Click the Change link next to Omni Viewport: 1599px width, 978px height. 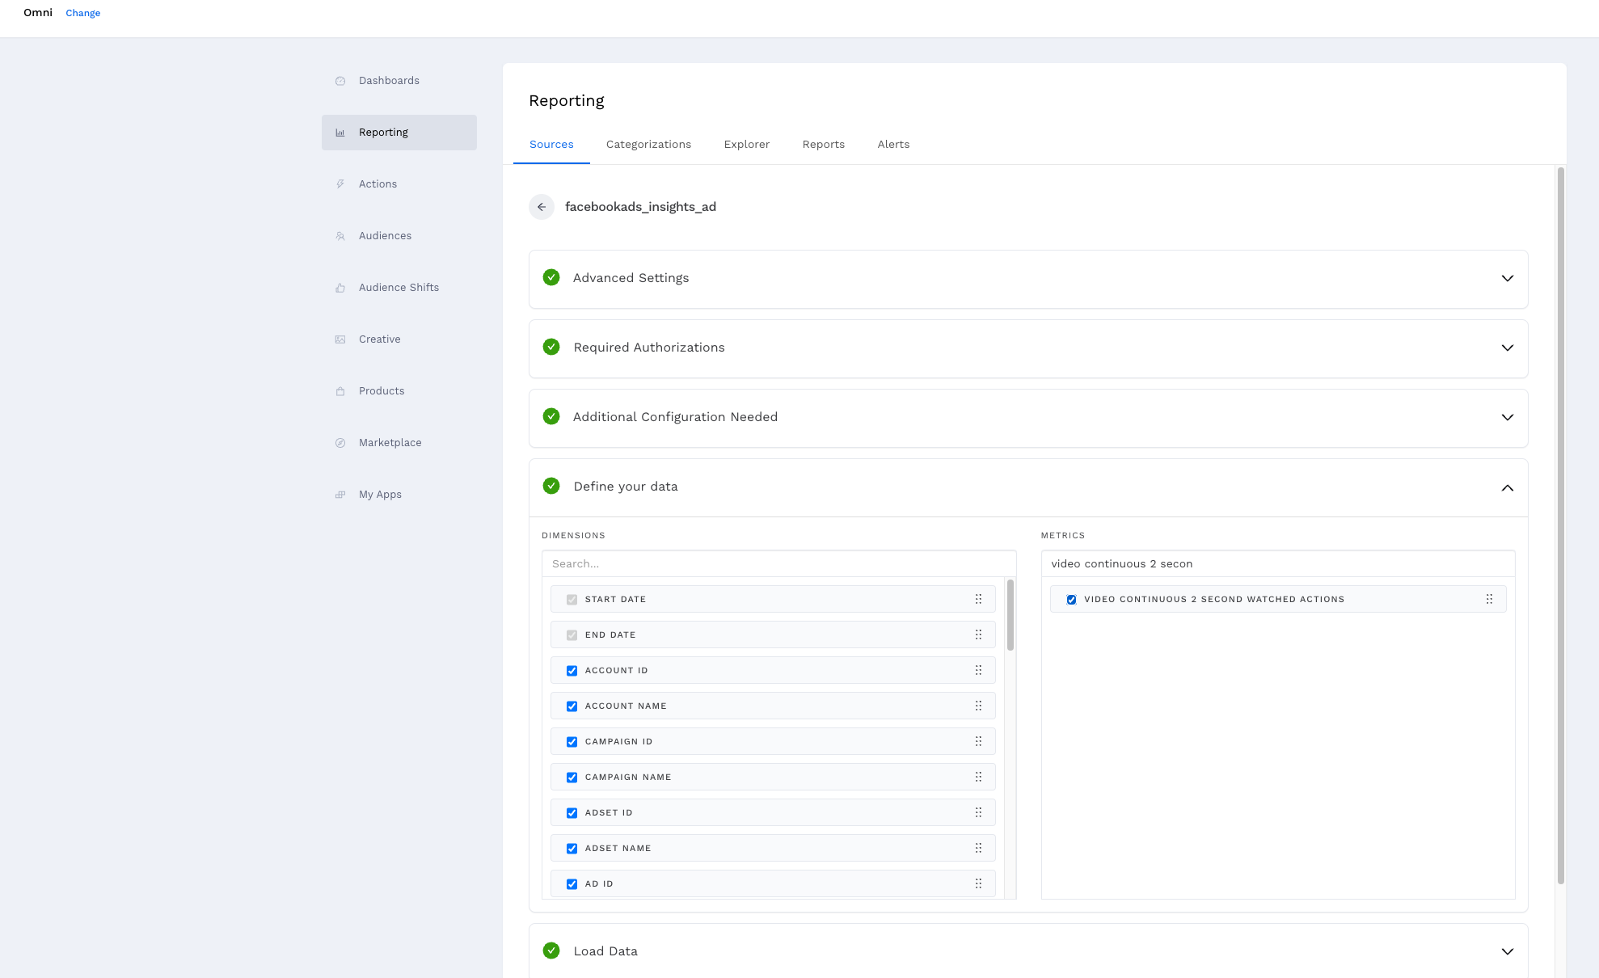(x=82, y=13)
